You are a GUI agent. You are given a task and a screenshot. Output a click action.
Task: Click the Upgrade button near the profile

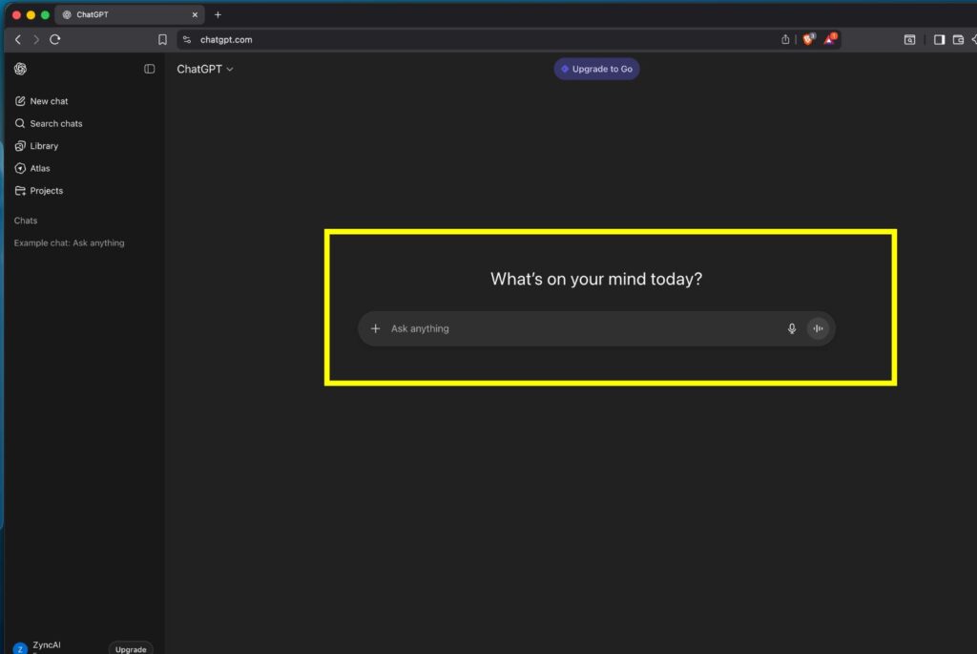(131, 648)
